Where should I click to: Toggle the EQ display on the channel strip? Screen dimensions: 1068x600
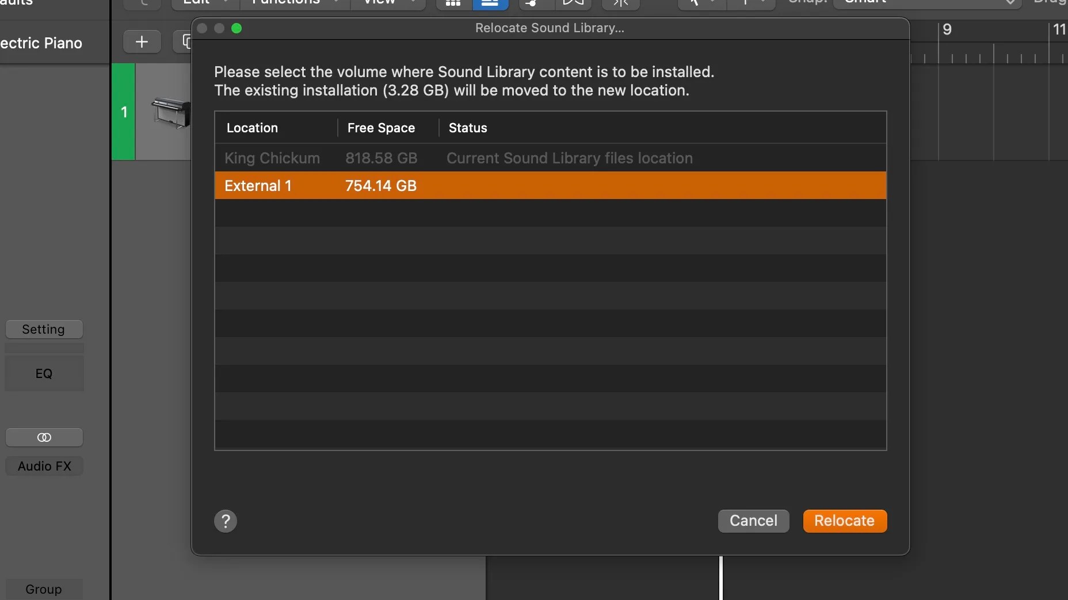[44, 373]
